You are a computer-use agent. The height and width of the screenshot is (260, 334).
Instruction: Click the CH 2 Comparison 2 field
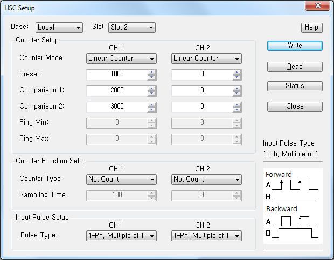[202, 106]
